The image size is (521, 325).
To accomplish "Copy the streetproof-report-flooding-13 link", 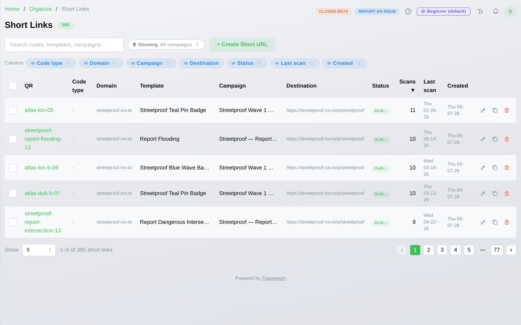I will point(495,139).
